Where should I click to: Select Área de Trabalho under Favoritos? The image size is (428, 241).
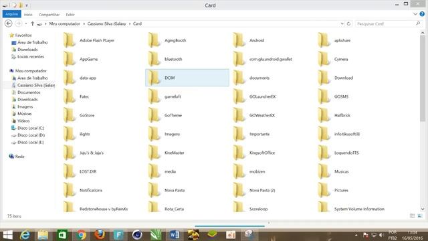[29, 42]
